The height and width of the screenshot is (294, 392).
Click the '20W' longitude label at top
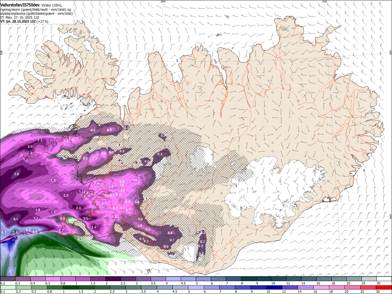click(163, 2)
